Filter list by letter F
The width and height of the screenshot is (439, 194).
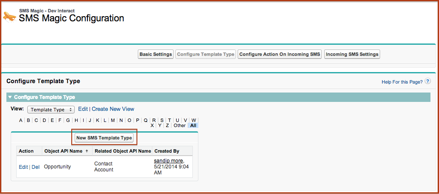[60, 120]
